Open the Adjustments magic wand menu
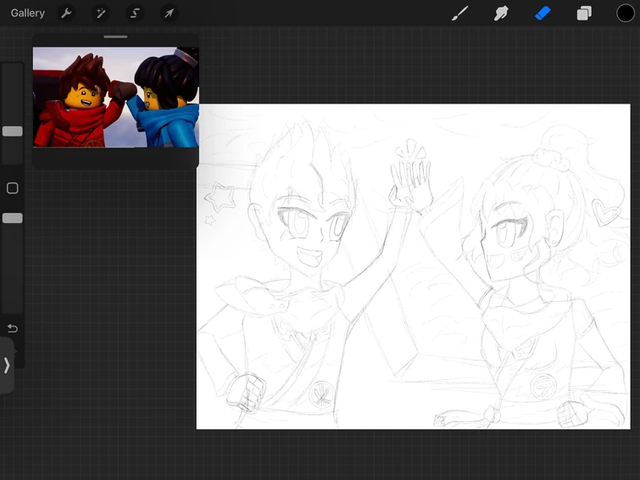The image size is (640, 480). [x=100, y=13]
